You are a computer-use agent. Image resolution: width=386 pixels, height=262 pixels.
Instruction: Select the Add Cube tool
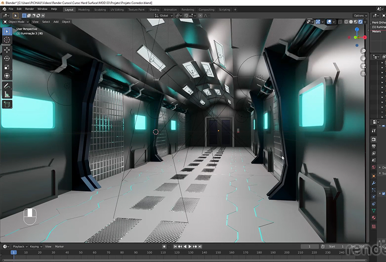click(x=7, y=104)
